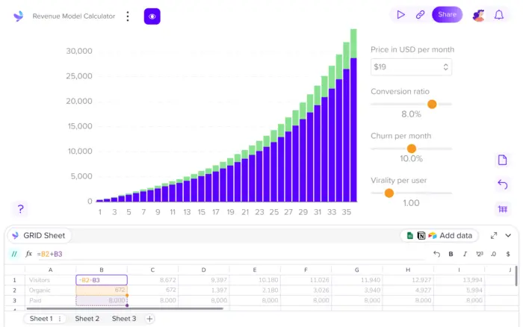Viewport: 523px width, 327px height.
Task: Switch to Sheet 3 tab
Action: coord(124,319)
